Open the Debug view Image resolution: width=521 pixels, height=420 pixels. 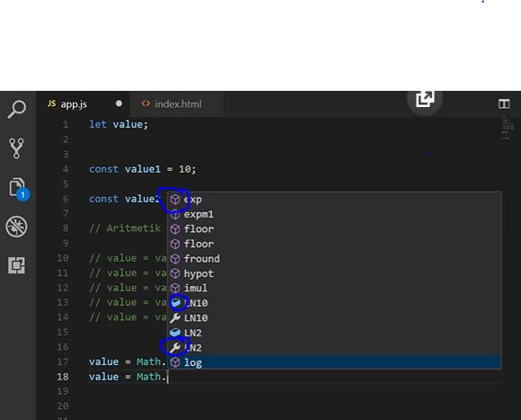(x=16, y=227)
